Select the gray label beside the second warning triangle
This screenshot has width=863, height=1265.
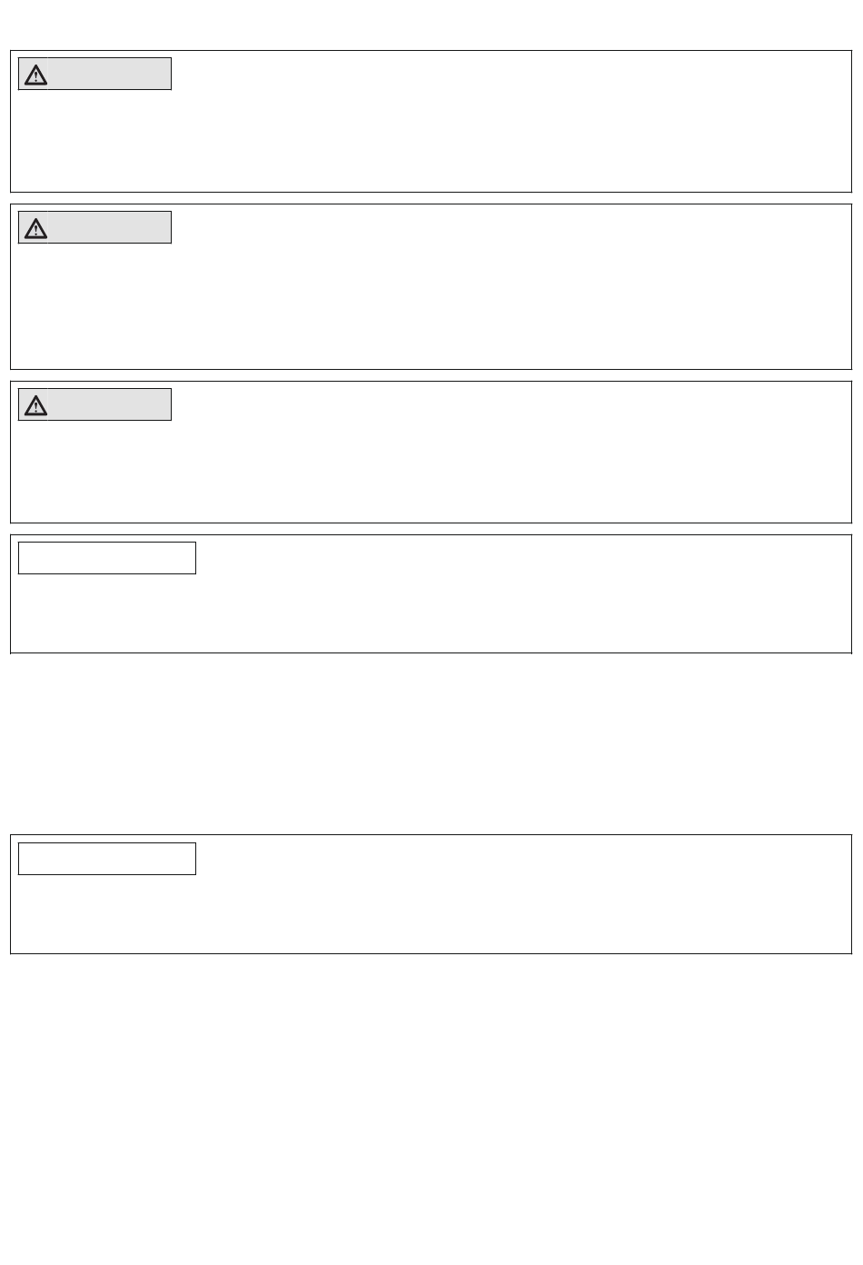[x=109, y=228]
